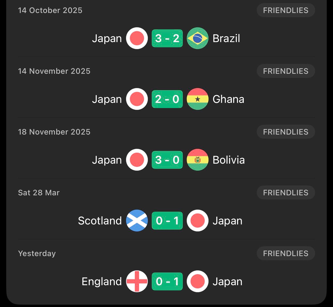Tap the Bolivia flag icon

point(197,160)
